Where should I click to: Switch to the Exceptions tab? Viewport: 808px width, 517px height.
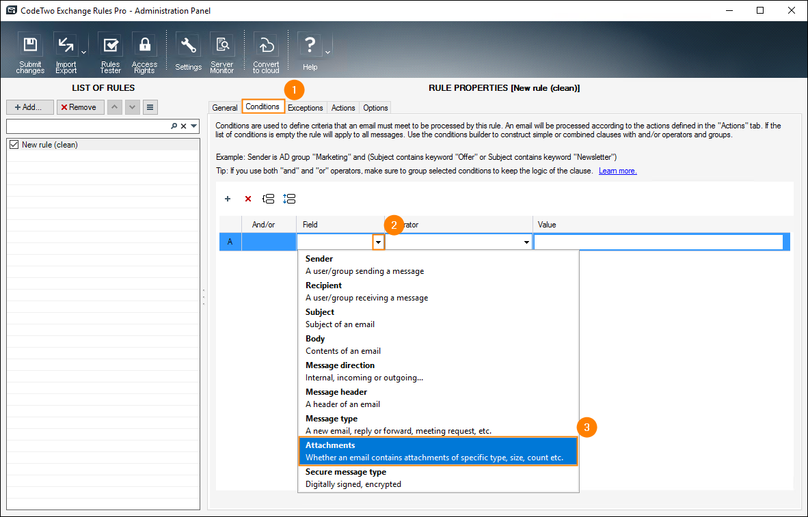(x=306, y=108)
